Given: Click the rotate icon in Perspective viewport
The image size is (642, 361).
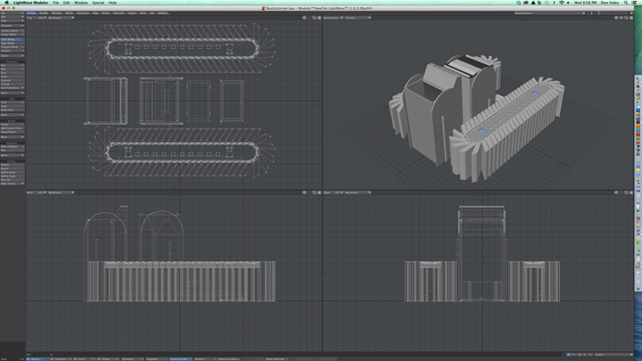Looking at the screenshot, I should (621, 18).
